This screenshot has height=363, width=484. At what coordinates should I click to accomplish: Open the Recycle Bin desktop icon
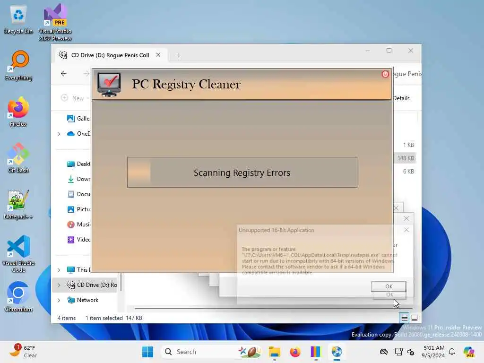pyautogui.click(x=18, y=19)
